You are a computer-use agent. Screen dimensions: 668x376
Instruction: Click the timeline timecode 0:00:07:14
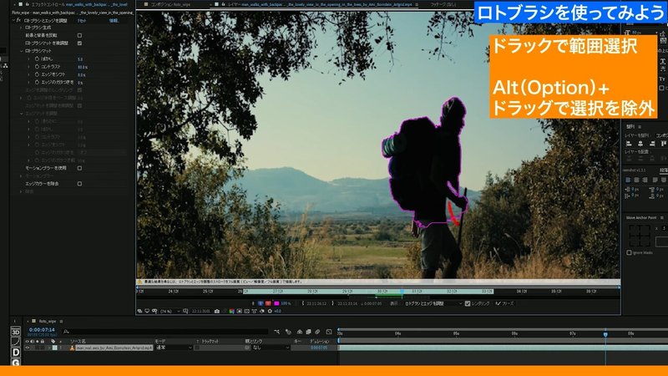tap(42, 329)
